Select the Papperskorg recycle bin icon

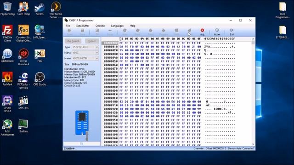pos(7,9)
